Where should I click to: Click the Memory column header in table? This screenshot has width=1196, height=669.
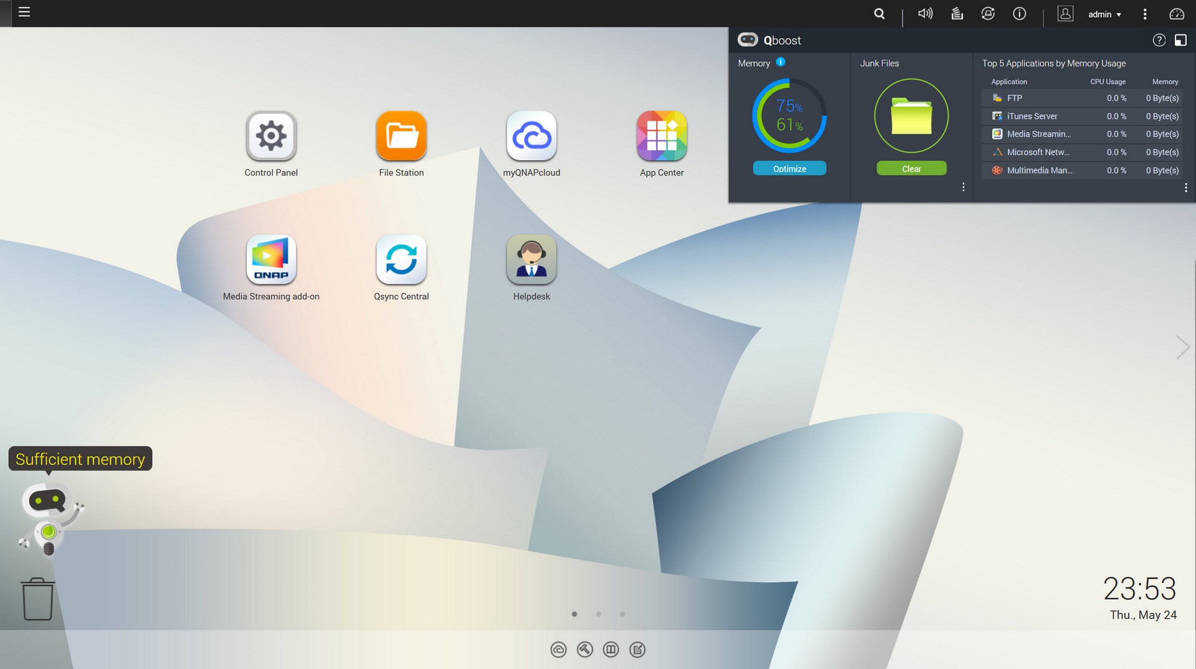[x=1165, y=82]
